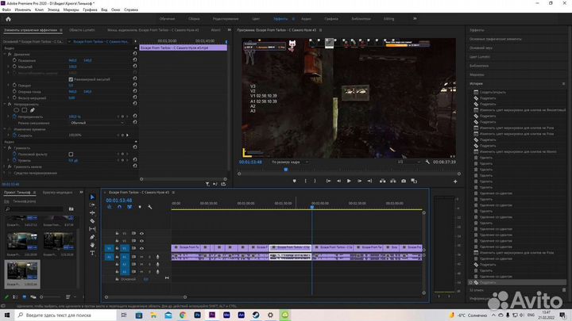Add a marker in Program monitor

coord(295,181)
